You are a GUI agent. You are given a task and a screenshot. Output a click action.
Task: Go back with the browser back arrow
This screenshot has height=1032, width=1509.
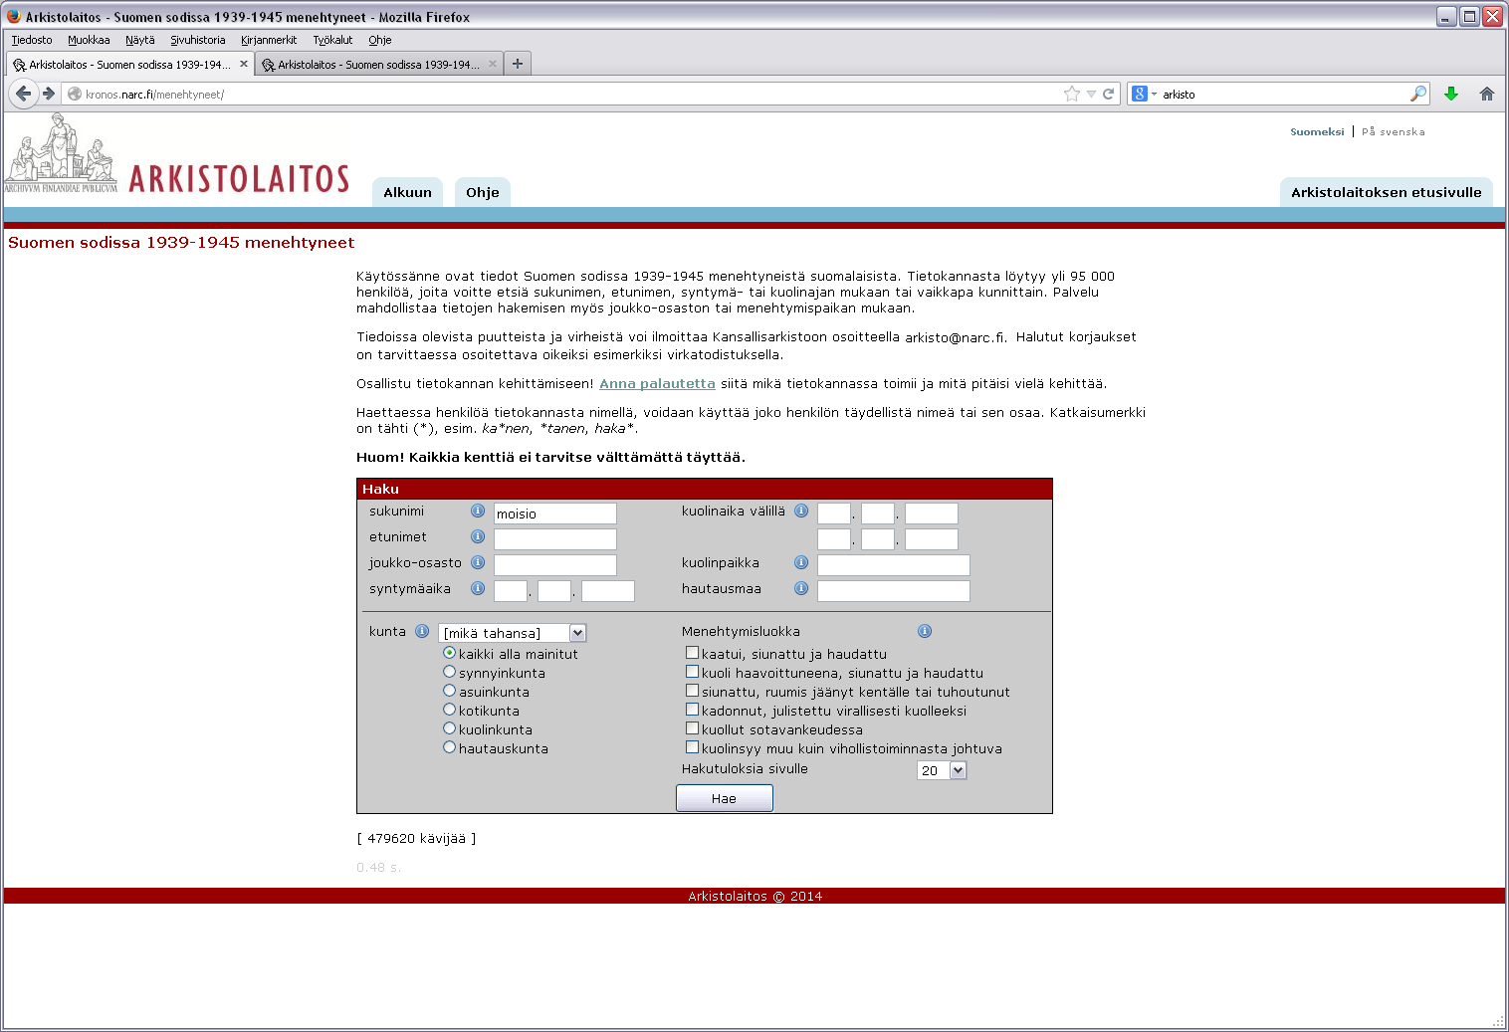(23, 94)
